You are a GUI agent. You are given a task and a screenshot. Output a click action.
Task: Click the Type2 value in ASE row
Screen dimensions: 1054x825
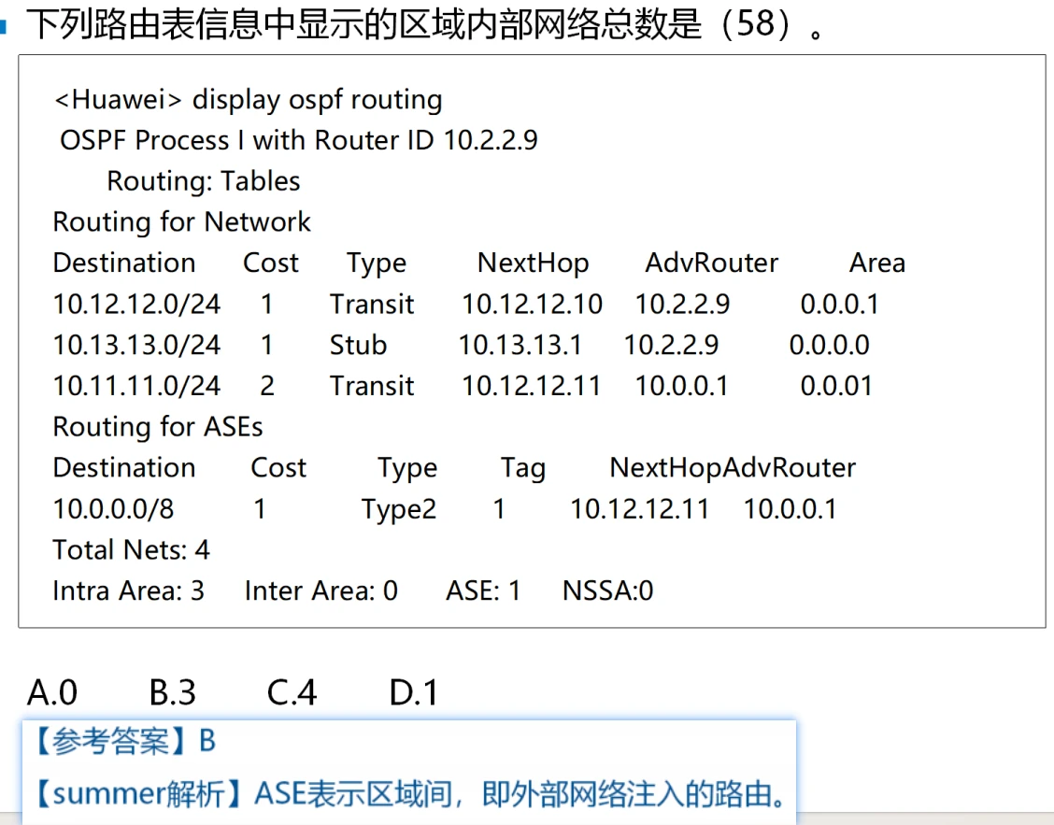[399, 509]
